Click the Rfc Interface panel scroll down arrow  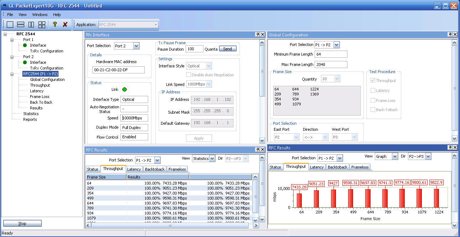click(262, 140)
